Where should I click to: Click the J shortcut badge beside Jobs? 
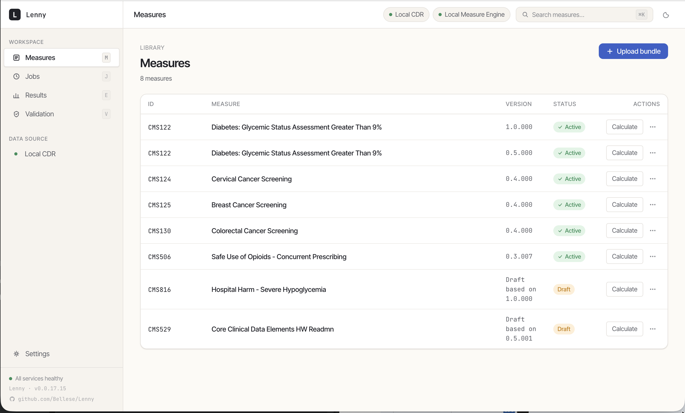tap(106, 76)
